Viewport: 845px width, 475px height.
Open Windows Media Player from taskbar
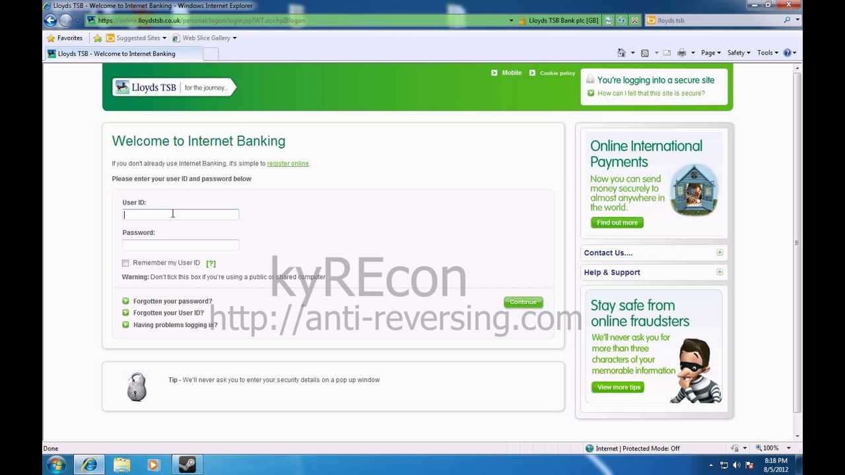(x=154, y=465)
